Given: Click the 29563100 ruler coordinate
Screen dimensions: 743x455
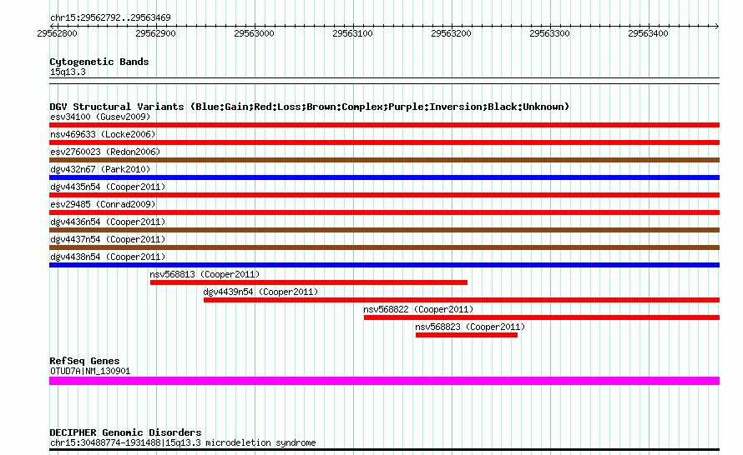Looking at the screenshot, I should click(352, 33).
